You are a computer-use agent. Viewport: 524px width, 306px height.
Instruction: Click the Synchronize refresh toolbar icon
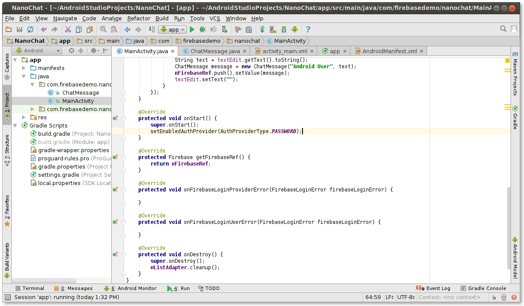(x=30, y=29)
